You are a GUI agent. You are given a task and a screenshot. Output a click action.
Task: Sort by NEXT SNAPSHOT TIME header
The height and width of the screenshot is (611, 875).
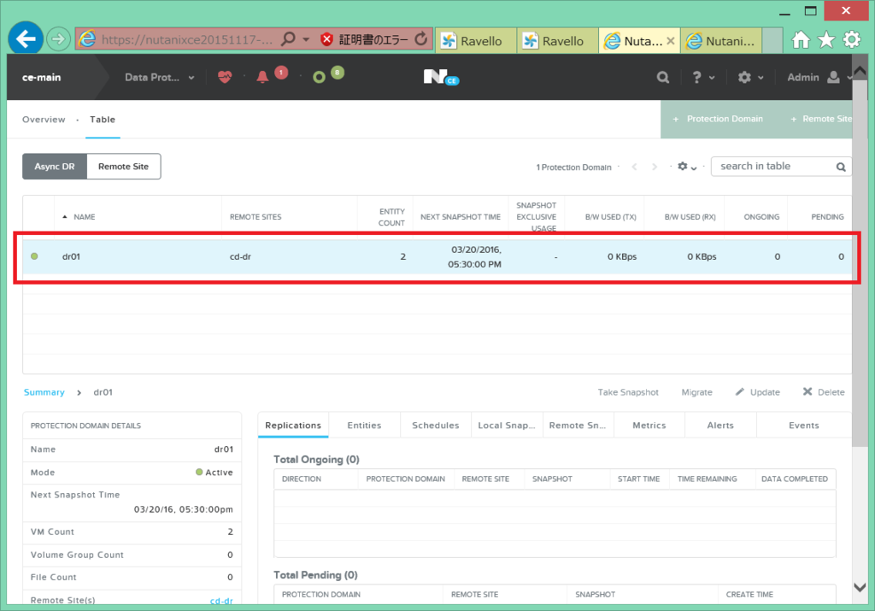point(461,217)
